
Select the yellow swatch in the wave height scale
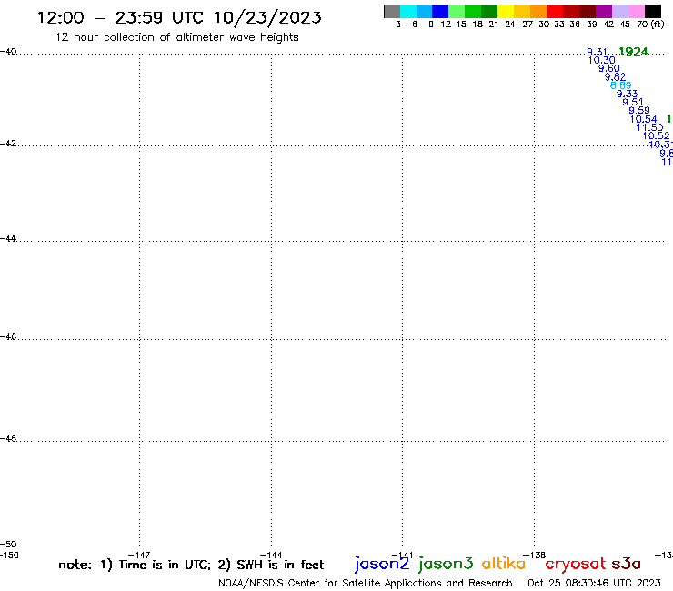pyautogui.click(x=506, y=11)
